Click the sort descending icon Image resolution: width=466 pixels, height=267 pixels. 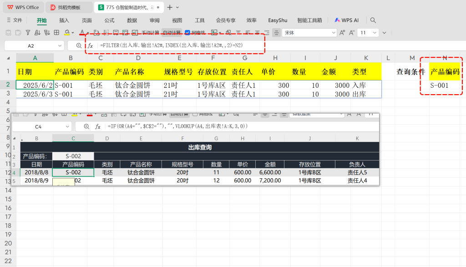(47, 33)
